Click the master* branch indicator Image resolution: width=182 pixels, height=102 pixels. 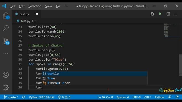pos(11,97)
